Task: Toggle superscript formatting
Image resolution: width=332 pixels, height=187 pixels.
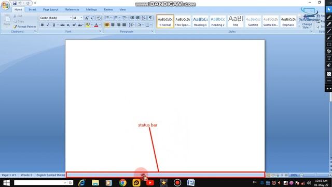Action: [74, 25]
